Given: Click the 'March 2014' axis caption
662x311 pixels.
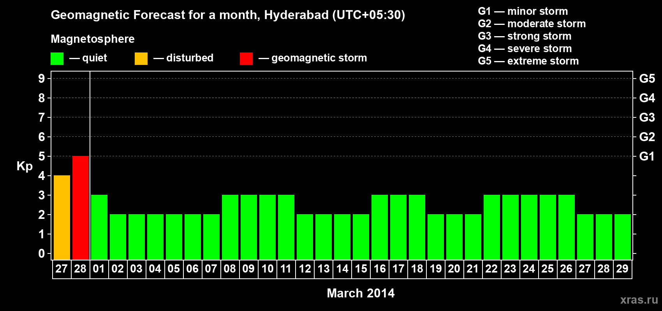Looking at the screenshot, I should (x=361, y=293).
